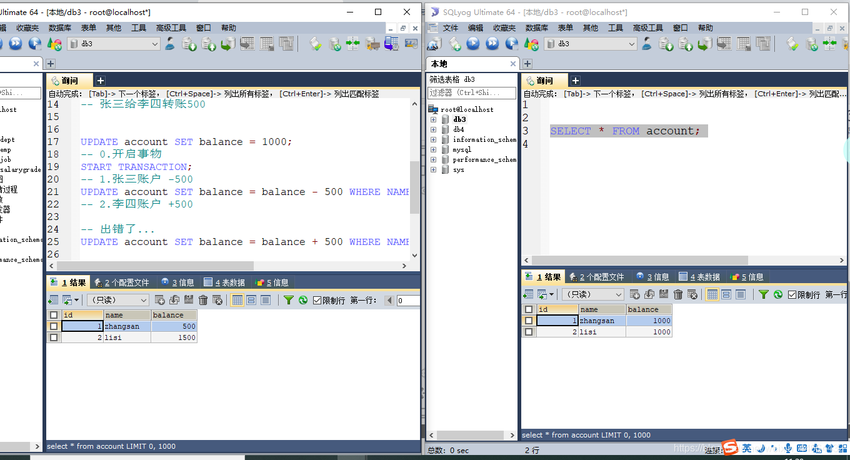Image resolution: width=850 pixels, height=460 pixels.
Task: Click the user manager icon in right window toolbar
Action: point(647,44)
